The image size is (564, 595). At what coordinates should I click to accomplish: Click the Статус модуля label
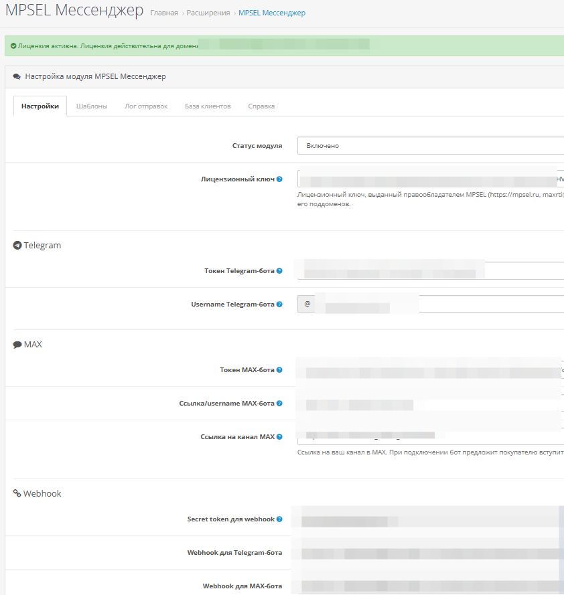(257, 146)
